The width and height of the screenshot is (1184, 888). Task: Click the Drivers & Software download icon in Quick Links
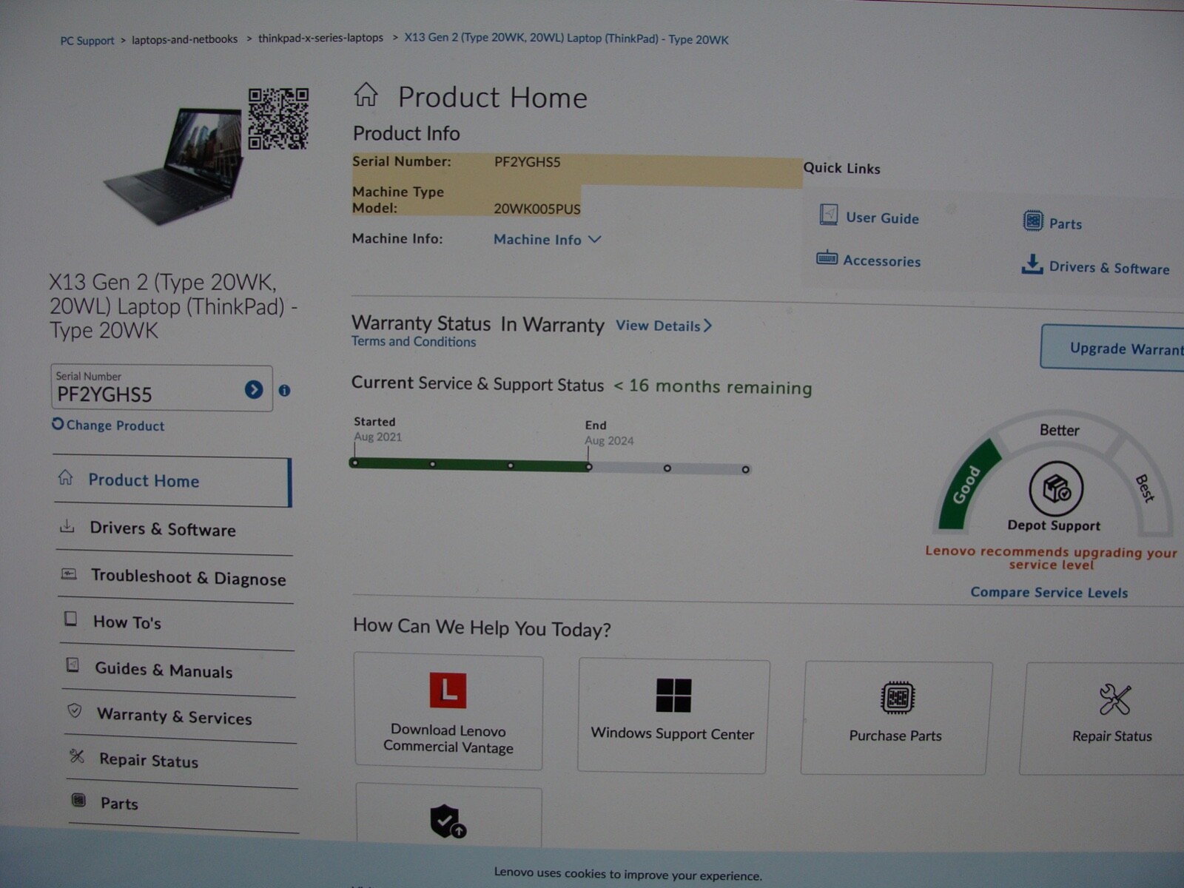coord(1032,264)
